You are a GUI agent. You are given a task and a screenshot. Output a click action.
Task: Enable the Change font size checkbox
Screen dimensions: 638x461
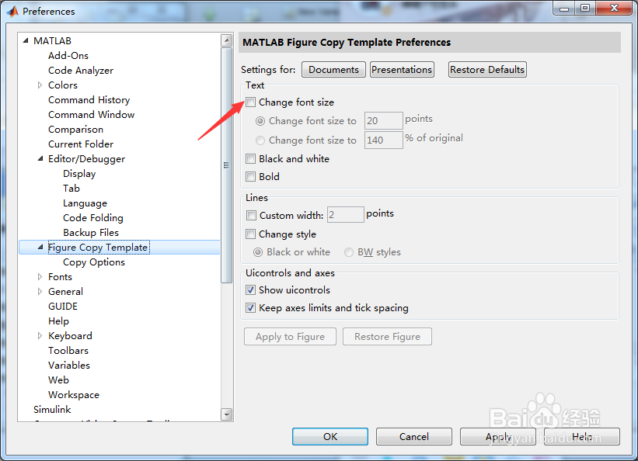251,102
